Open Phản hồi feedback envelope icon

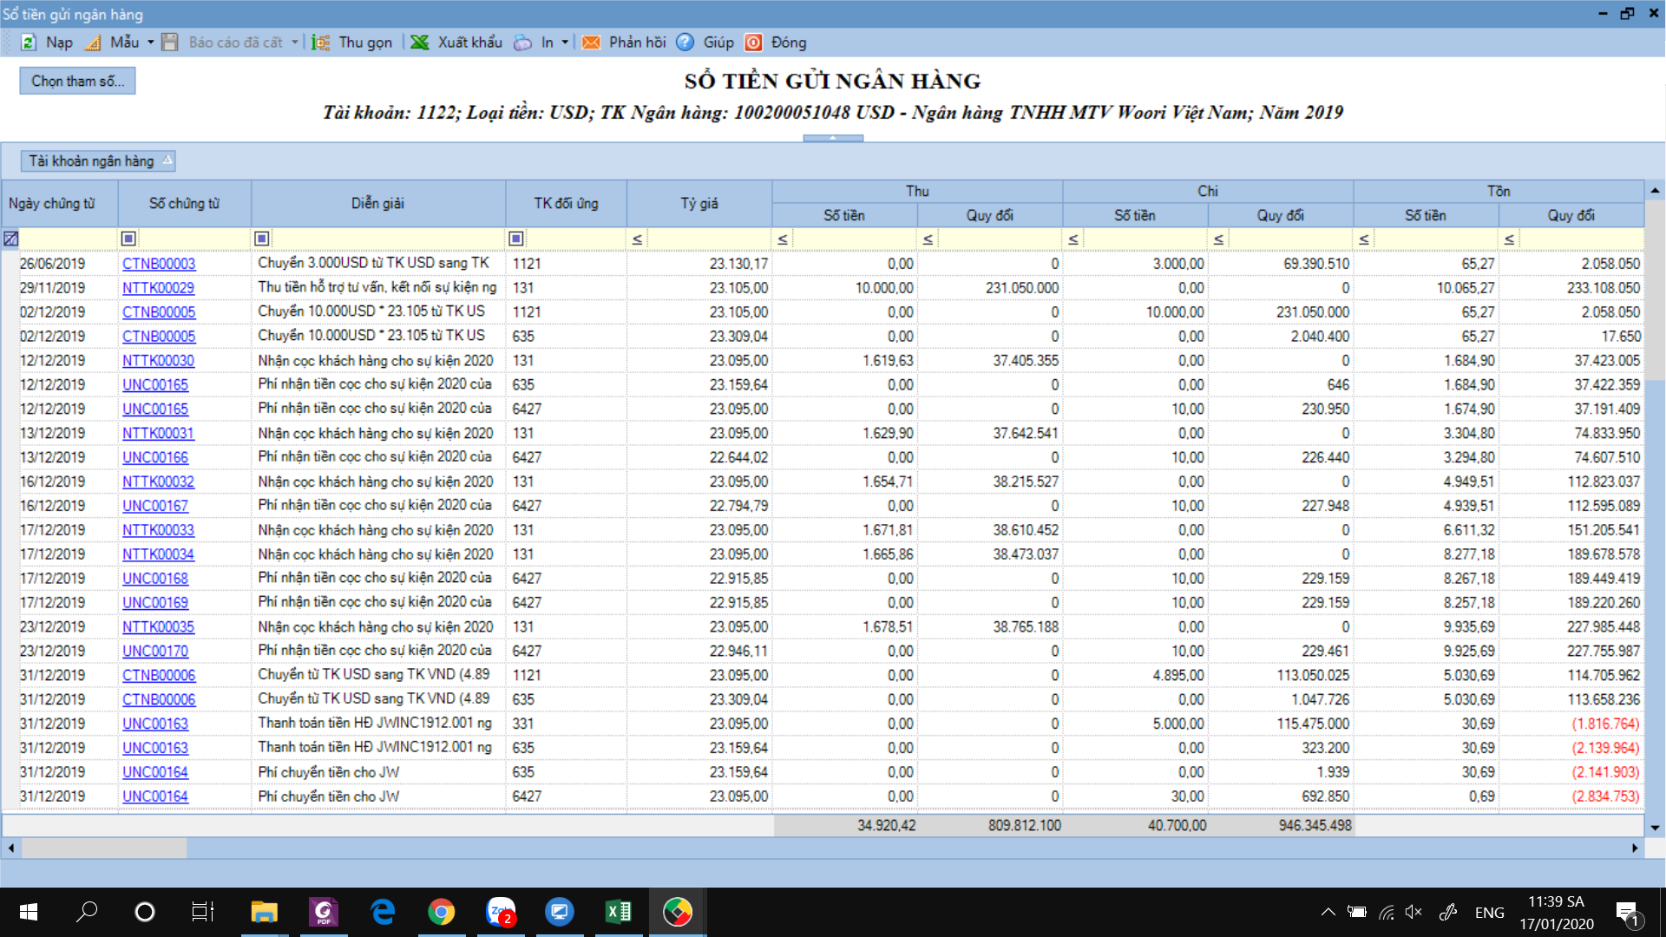pos(591,43)
